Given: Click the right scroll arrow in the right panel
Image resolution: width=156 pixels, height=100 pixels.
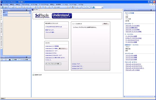Looking at the screenshot, I should click(x=154, y=96).
